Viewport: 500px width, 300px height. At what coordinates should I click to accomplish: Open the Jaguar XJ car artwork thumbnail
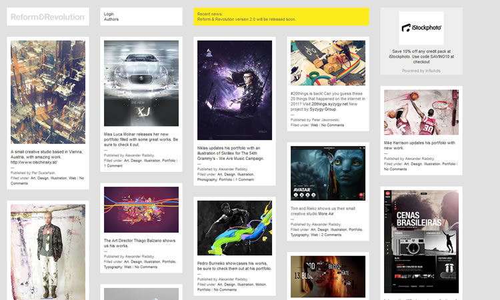(x=141, y=83)
